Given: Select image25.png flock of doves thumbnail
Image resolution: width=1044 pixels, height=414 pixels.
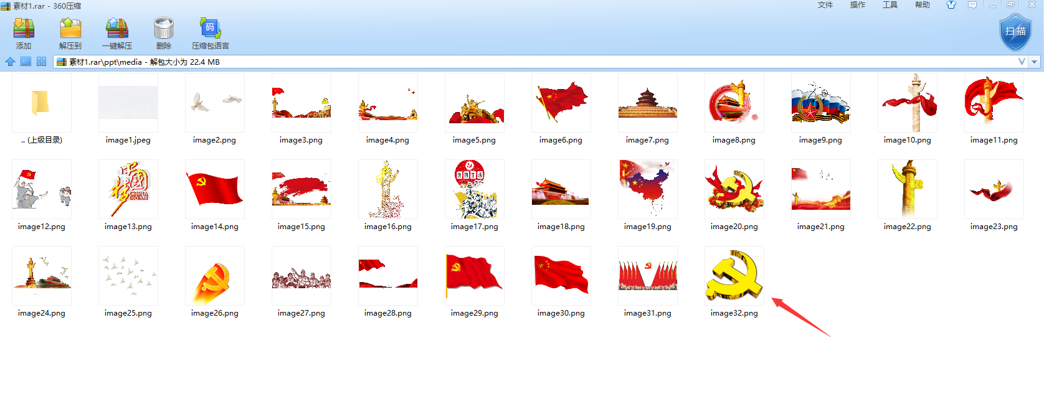Looking at the screenshot, I should 128,276.
